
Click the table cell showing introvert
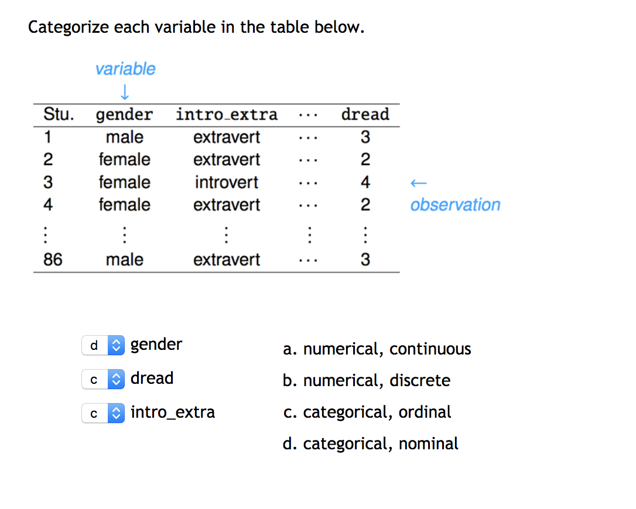226,182
